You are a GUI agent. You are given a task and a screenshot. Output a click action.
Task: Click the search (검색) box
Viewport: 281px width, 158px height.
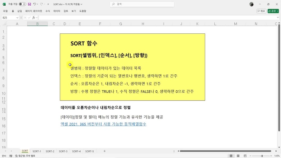pyautogui.click(x=142, y=4)
